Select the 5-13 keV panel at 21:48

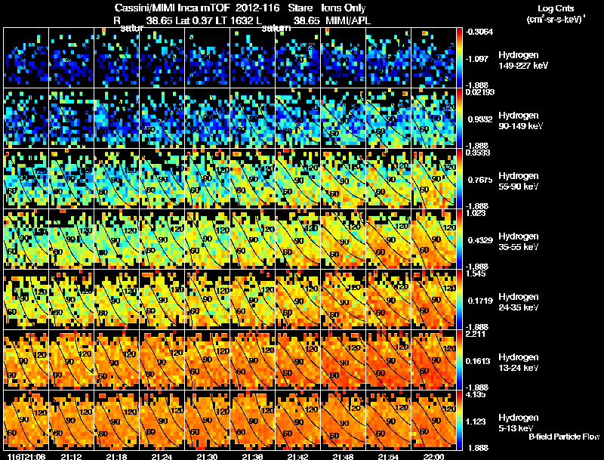tap(343, 420)
